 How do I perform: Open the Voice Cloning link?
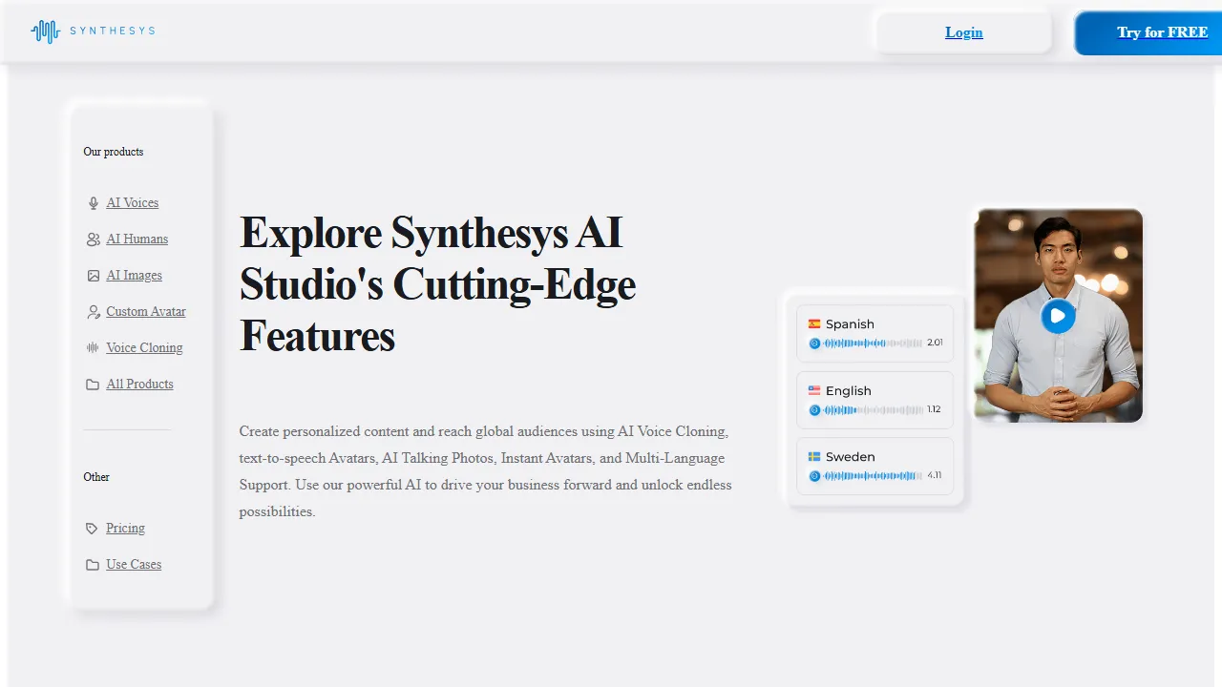[x=144, y=348]
